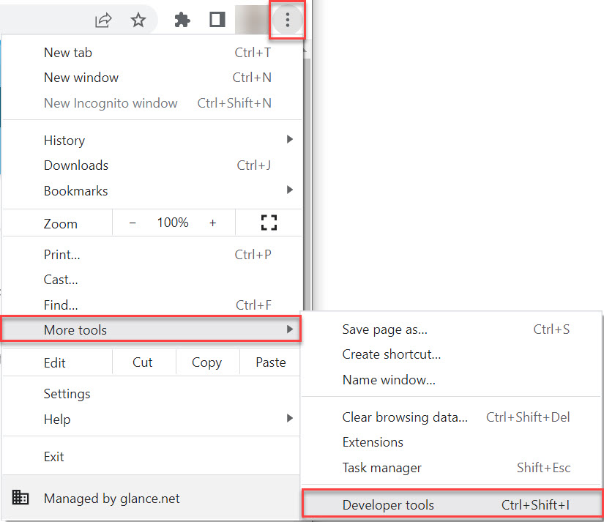Click the Copy button in Edit row
Viewport: 604px width, 522px height.
(206, 362)
